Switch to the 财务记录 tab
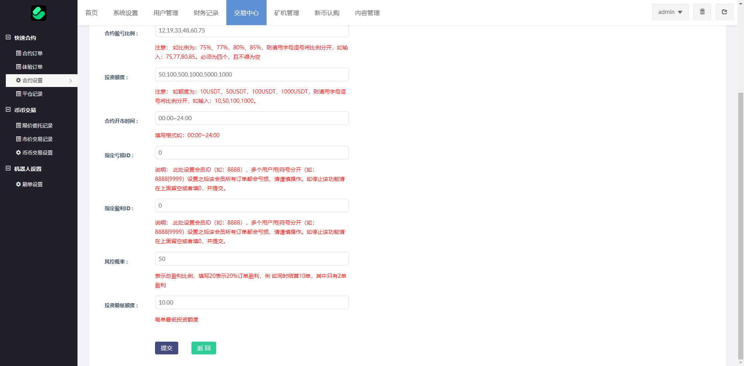This screenshot has width=744, height=366. click(206, 13)
